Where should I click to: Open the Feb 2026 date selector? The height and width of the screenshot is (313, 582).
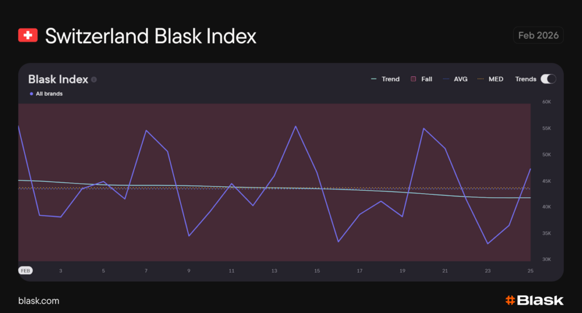tap(538, 35)
